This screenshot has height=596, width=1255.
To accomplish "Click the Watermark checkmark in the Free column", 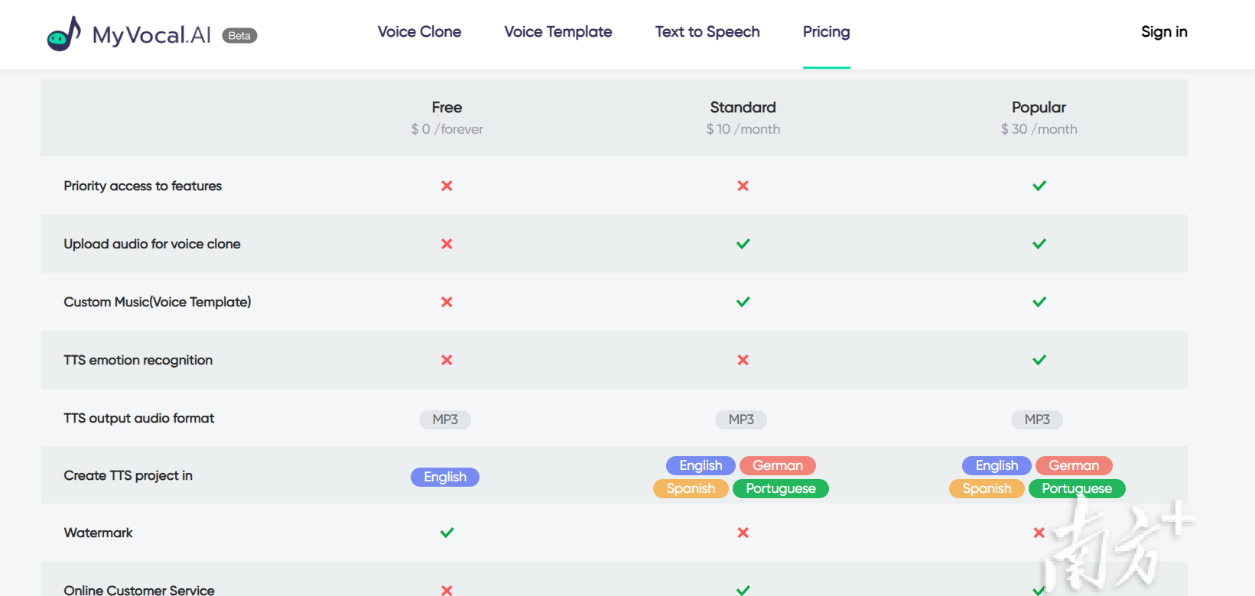I will [x=447, y=533].
